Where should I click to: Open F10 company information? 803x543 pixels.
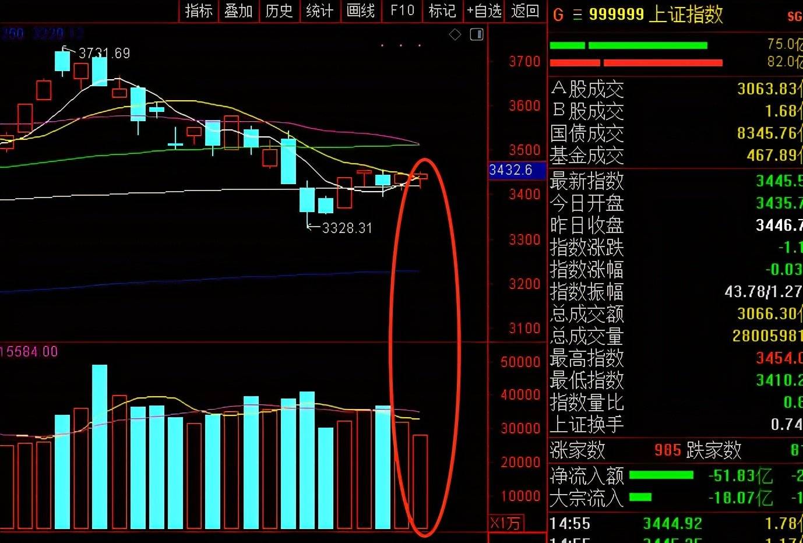(x=402, y=11)
